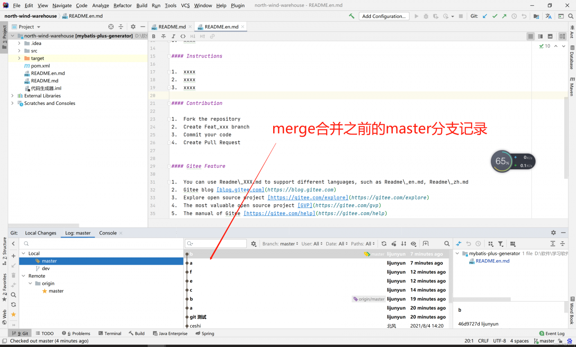Expand External Libraries node

click(x=12, y=96)
